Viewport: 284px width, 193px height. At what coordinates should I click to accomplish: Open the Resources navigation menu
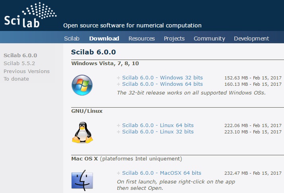(142, 39)
